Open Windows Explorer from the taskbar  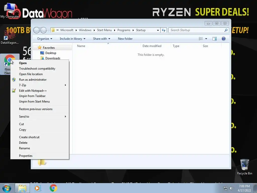click(22, 188)
